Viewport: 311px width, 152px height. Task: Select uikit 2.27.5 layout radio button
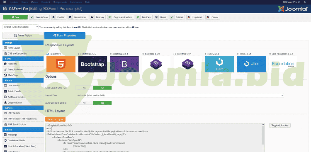(x=207, y=54)
